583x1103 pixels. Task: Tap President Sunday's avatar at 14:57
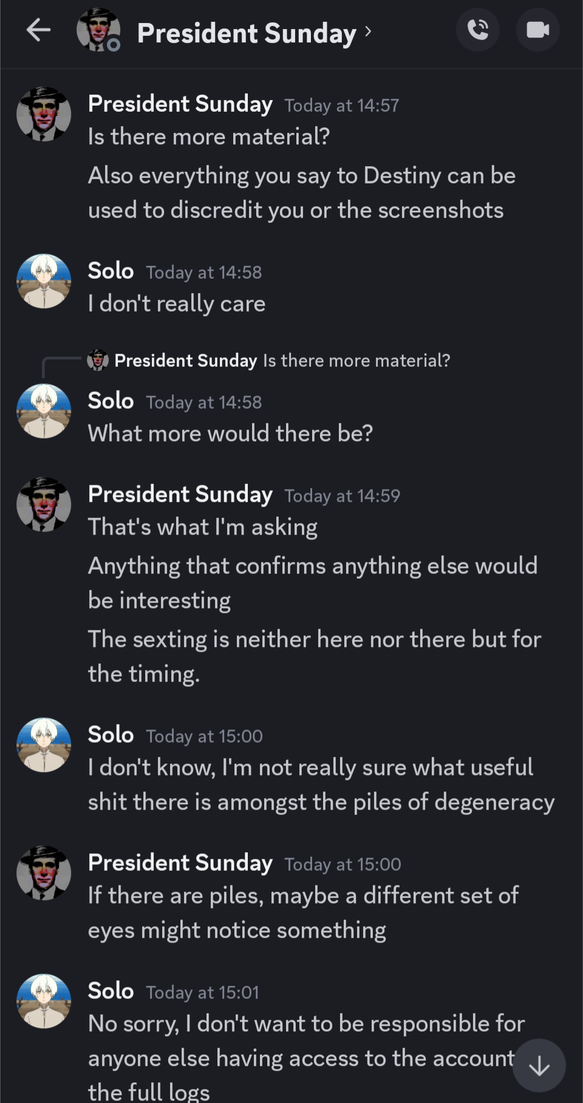pyautogui.click(x=44, y=114)
